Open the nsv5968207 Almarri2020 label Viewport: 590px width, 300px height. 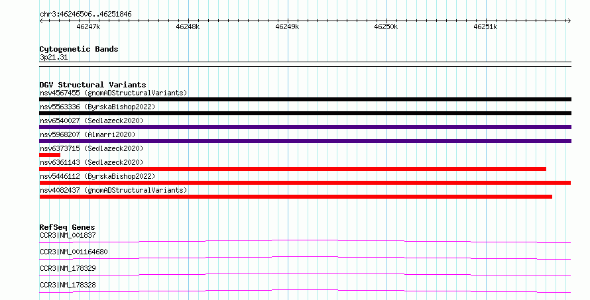point(88,134)
